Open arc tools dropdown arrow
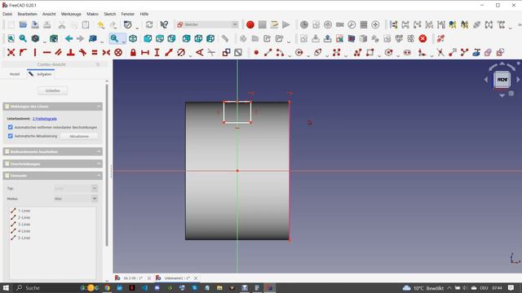The image size is (522, 293). [x=290, y=55]
